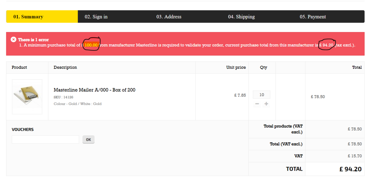Open the Masterline Mailer product thumbnail
The image size is (369, 185).
pos(27,97)
